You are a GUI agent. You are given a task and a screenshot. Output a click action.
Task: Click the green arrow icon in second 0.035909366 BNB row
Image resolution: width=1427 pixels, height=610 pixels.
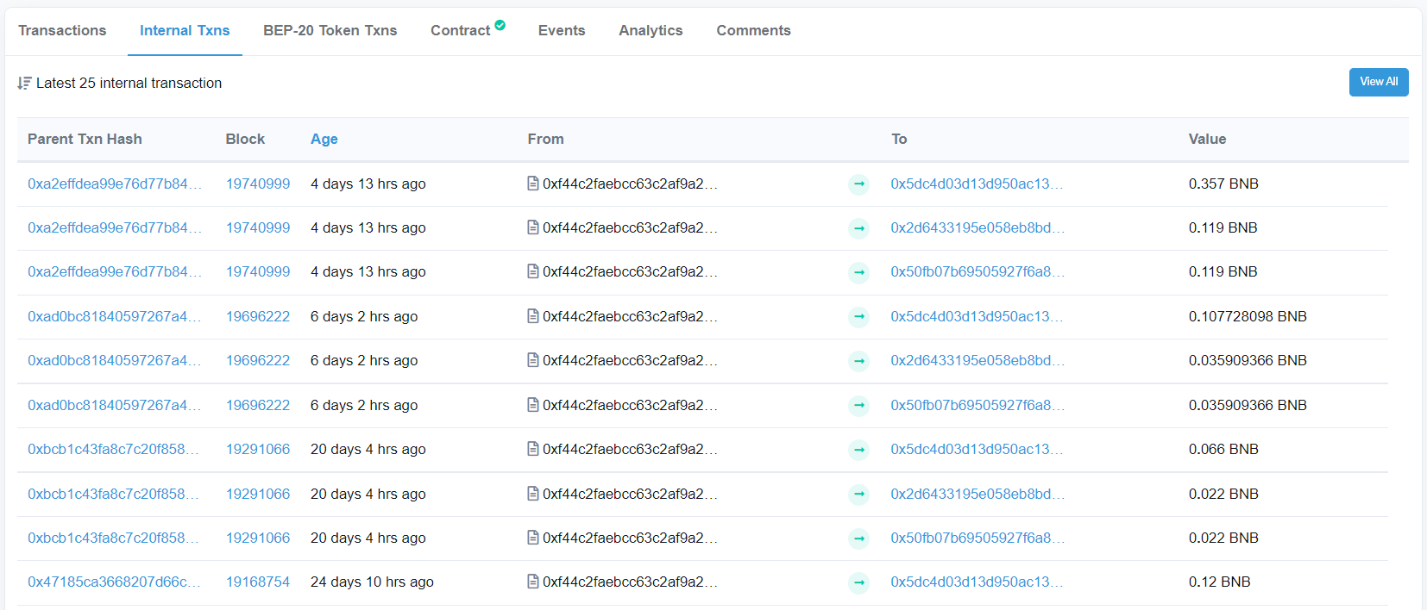pyautogui.click(x=858, y=406)
